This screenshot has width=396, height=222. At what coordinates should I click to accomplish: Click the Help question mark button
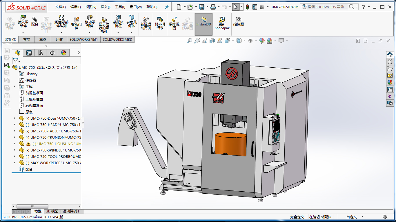(364, 7)
